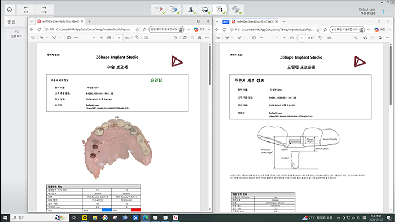Click page number field in left PDF toolbar
Screen dimensions: 395x222
pos(119,38)
